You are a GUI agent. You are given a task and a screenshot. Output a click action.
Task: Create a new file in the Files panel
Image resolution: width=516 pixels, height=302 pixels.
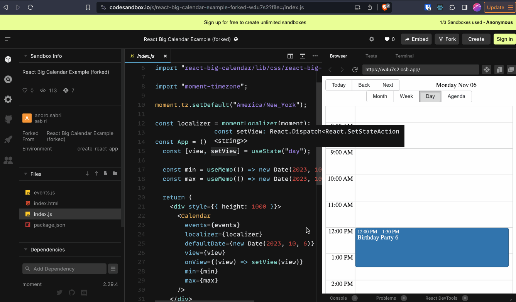(x=105, y=174)
